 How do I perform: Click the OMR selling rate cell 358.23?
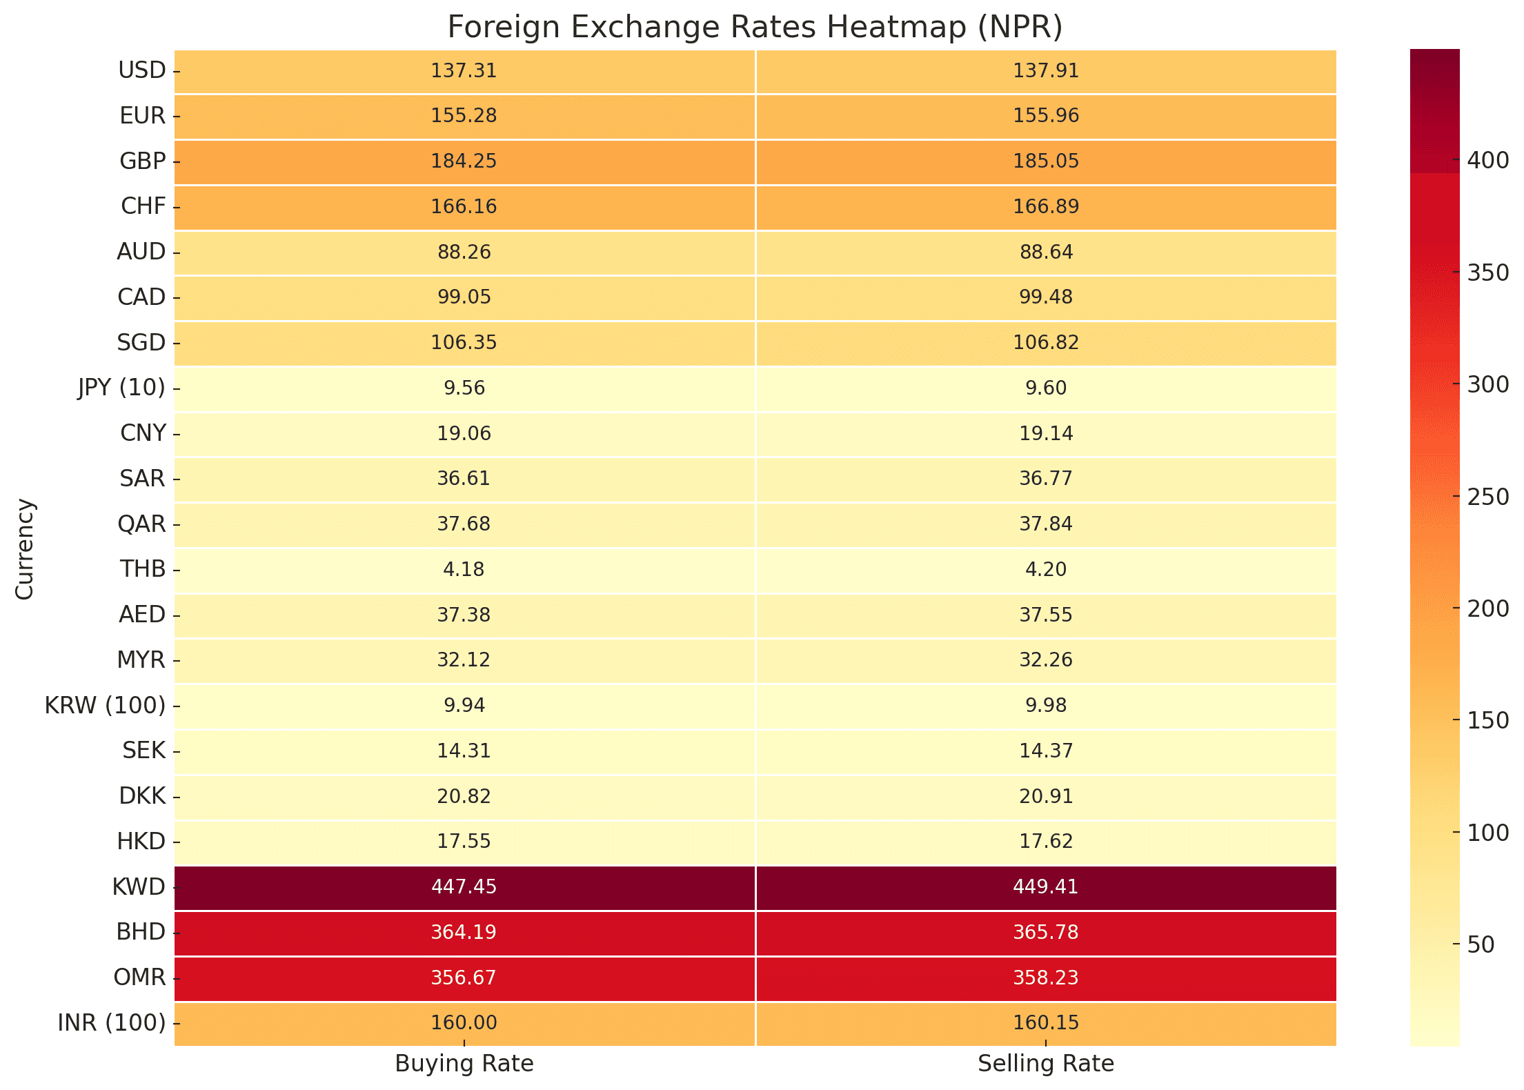[1045, 978]
